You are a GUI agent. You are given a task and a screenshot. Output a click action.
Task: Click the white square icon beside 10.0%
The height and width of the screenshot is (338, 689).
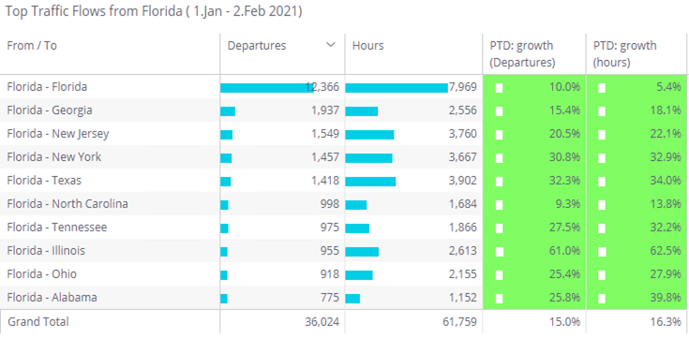(499, 88)
